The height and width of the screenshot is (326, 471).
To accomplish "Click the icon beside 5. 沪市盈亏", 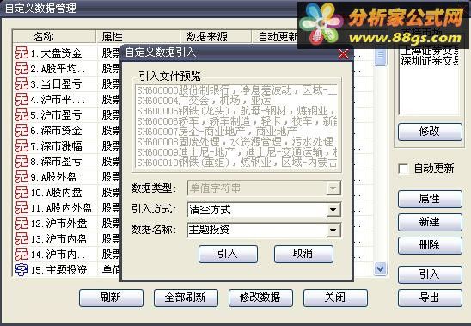I will (21, 115).
